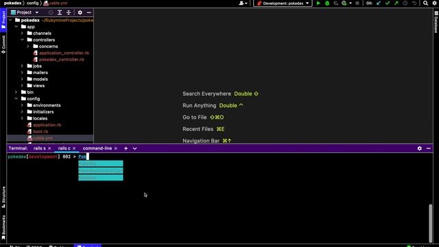Expand the concerns folder

click(28, 46)
